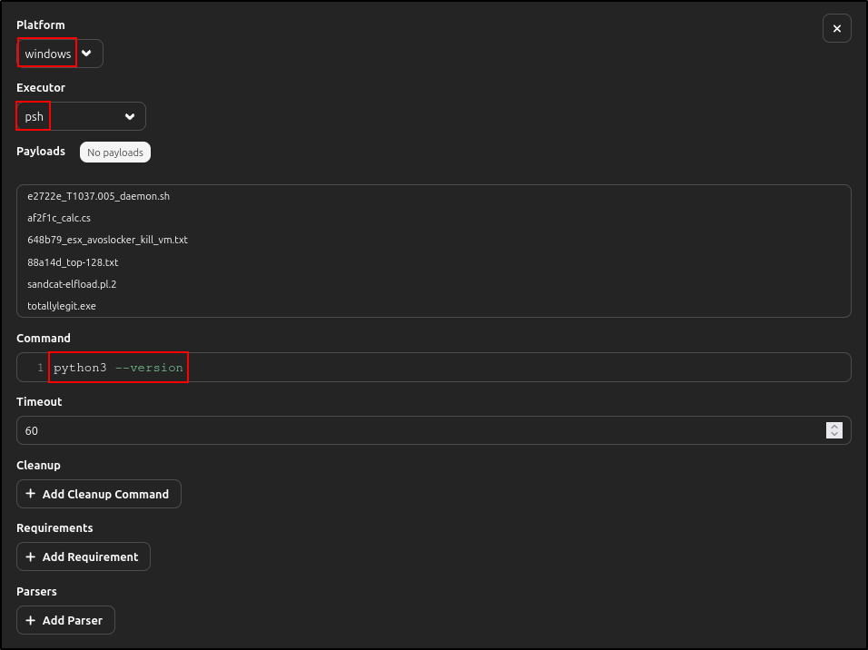Select 88a14d_top-128.txt payload
Viewport: 868px width, 650px height.
(x=73, y=261)
